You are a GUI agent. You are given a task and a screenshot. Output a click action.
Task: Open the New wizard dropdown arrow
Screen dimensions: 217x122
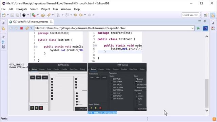point(8,15)
